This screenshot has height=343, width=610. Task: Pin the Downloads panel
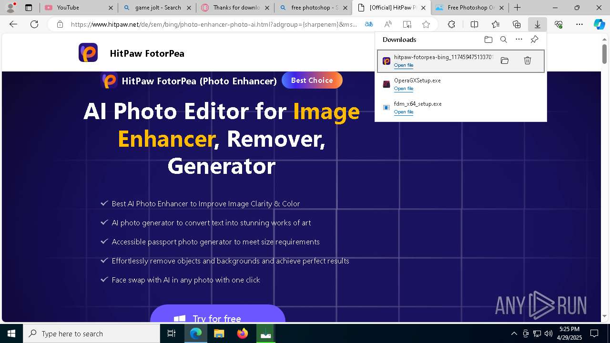pos(535,40)
